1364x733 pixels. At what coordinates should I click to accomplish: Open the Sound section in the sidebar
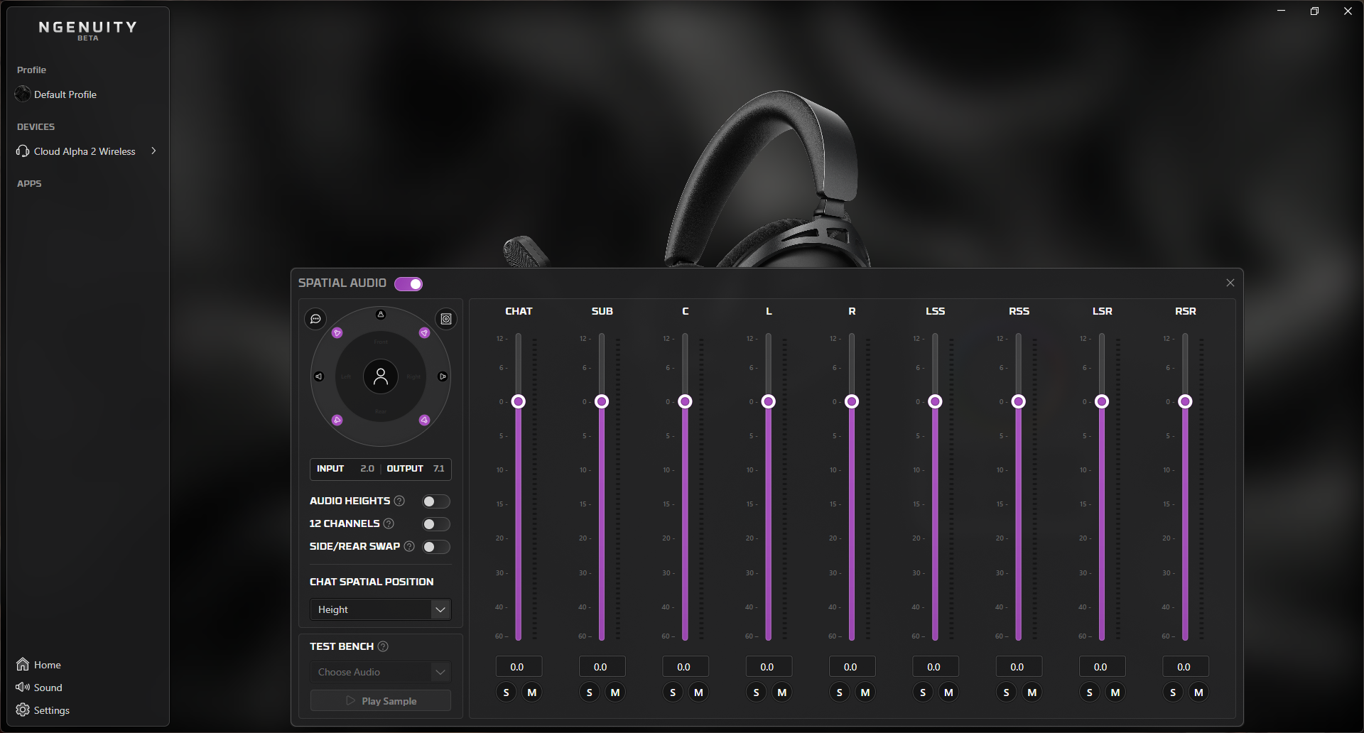pos(47,687)
